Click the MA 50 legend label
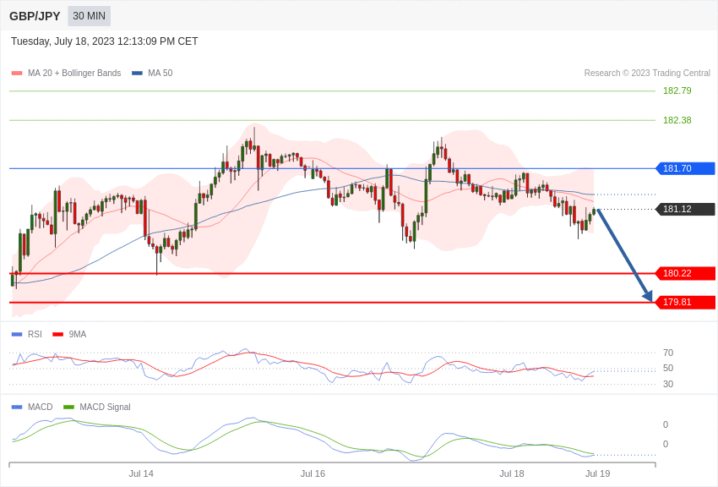 160,73
